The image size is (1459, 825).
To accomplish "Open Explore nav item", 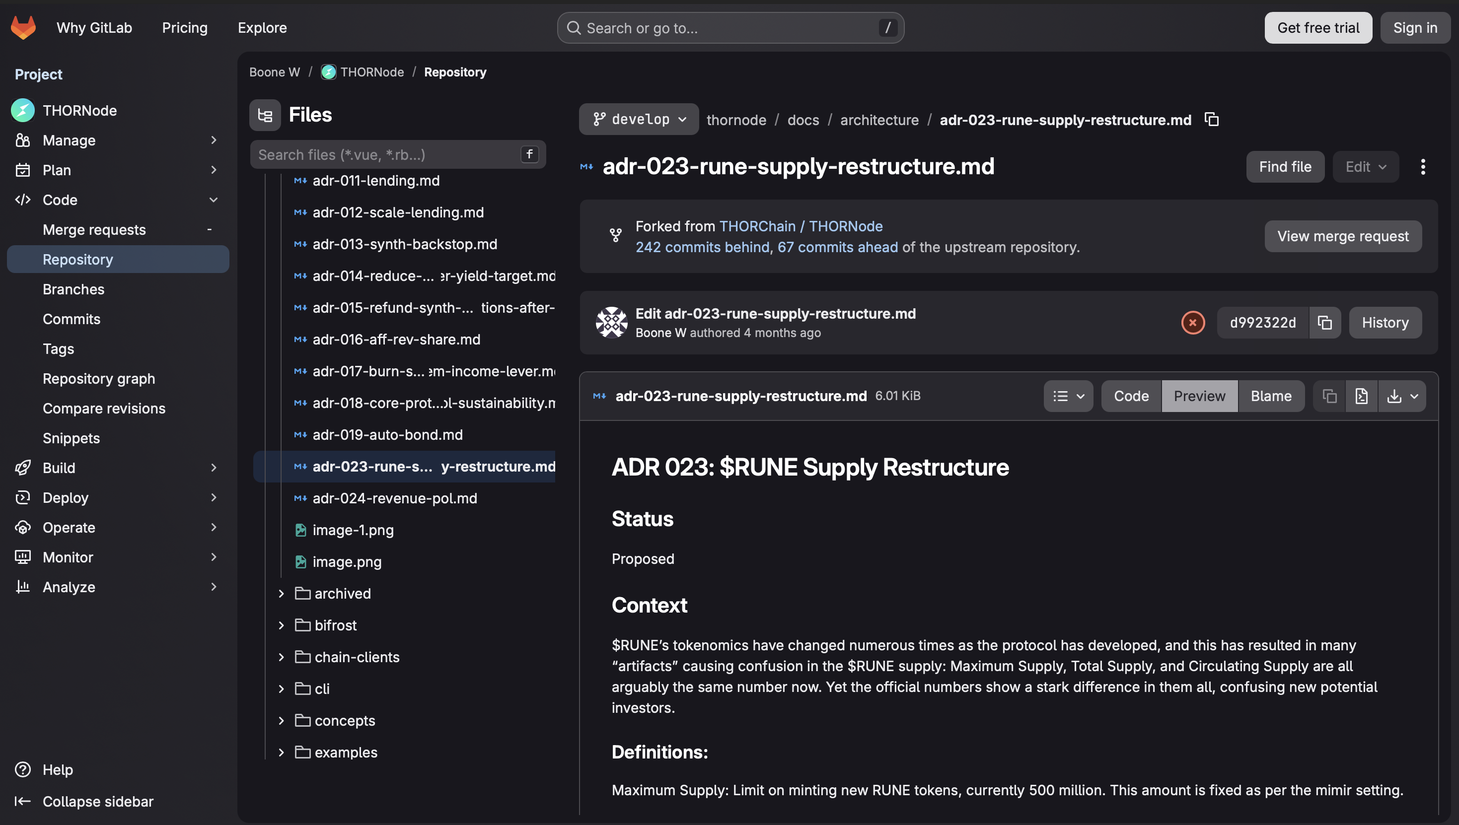I will (x=262, y=28).
